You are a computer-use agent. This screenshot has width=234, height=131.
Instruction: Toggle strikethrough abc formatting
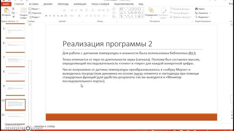click(62, 16)
